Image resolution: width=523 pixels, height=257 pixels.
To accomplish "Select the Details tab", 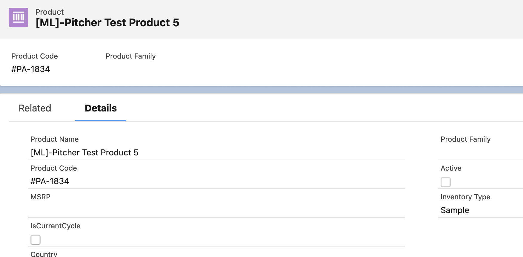I will click(x=101, y=108).
